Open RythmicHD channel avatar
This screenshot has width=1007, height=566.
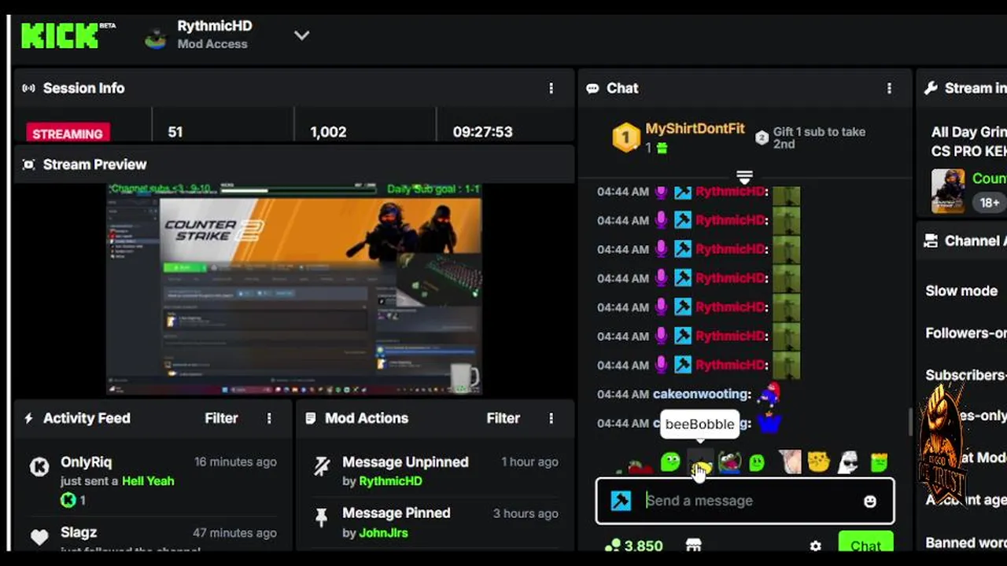[156, 39]
